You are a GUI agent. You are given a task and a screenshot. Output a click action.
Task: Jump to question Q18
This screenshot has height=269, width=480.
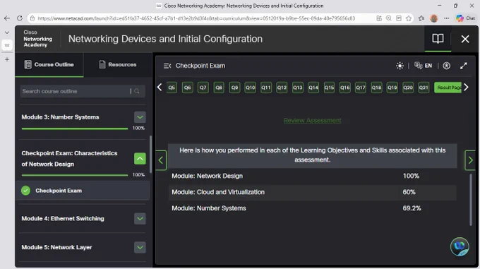coord(376,88)
